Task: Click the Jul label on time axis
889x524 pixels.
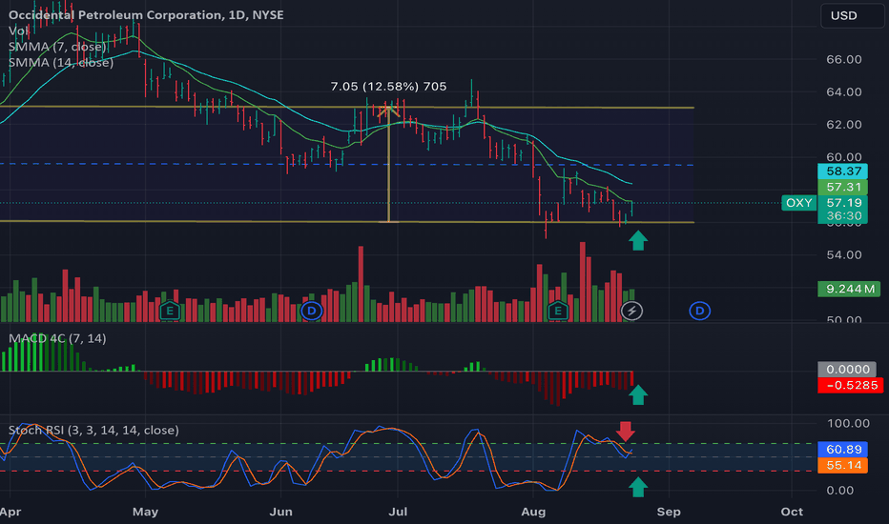Action: click(x=398, y=512)
